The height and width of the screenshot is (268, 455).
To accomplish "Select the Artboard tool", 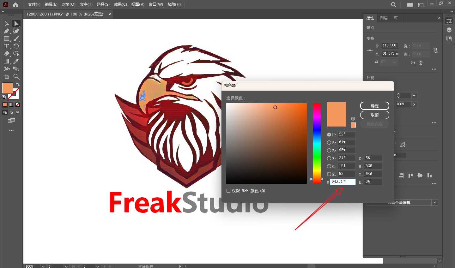I will click(x=7, y=76).
